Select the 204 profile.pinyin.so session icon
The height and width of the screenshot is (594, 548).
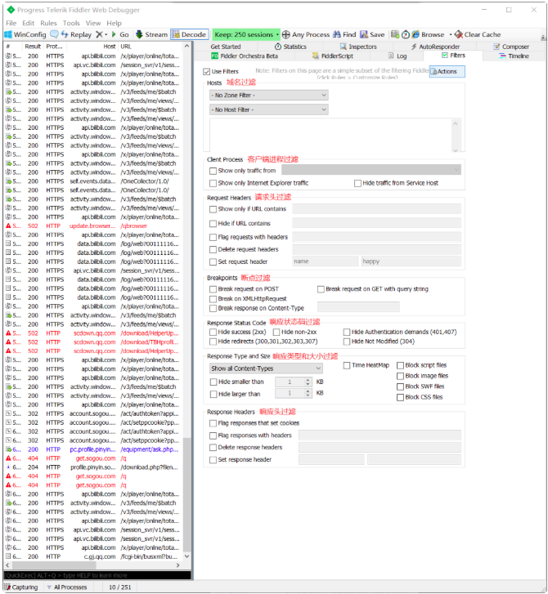pos(8,467)
